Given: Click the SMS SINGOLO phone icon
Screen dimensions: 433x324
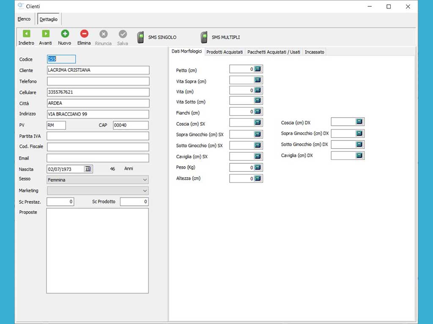Looking at the screenshot, I should [x=140, y=38].
